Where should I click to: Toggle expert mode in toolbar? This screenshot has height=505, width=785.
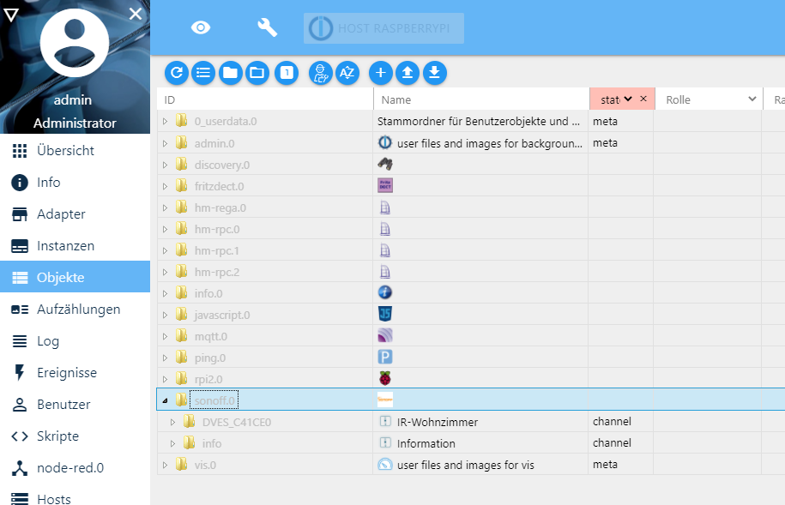pyautogui.click(x=320, y=73)
